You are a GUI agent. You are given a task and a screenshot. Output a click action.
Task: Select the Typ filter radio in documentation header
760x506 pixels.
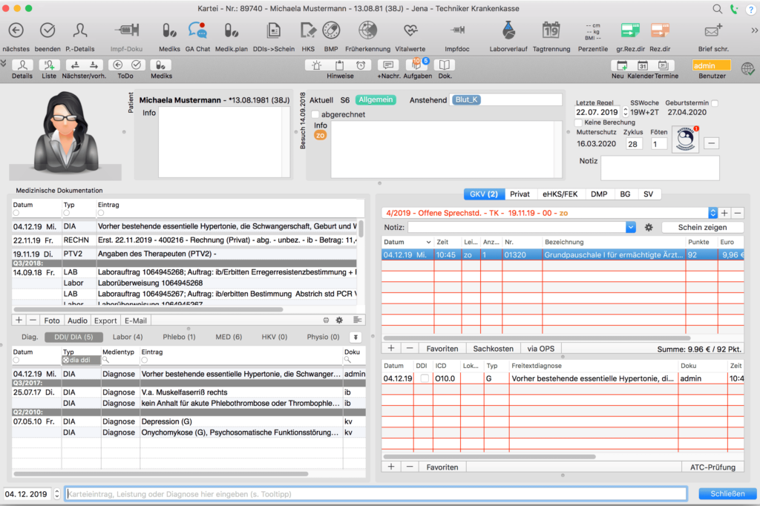(x=66, y=213)
